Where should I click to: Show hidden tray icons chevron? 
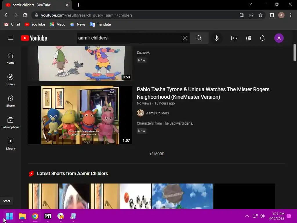point(247,216)
